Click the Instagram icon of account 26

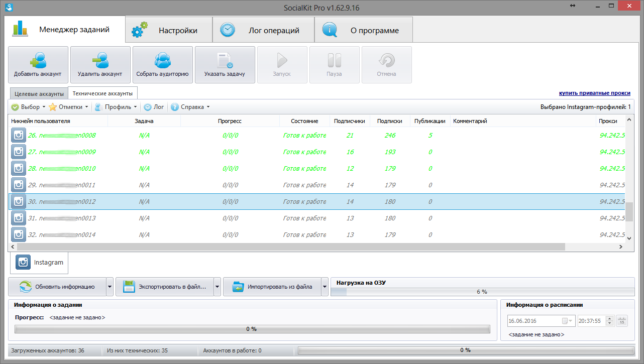tap(19, 136)
